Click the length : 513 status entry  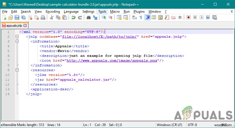coord(36,125)
